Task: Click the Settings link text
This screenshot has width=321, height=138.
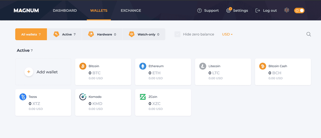Action: pyautogui.click(x=240, y=10)
